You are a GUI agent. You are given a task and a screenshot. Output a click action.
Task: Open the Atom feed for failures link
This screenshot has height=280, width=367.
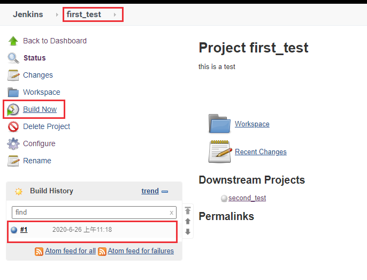pyautogui.click(x=141, y=251)
